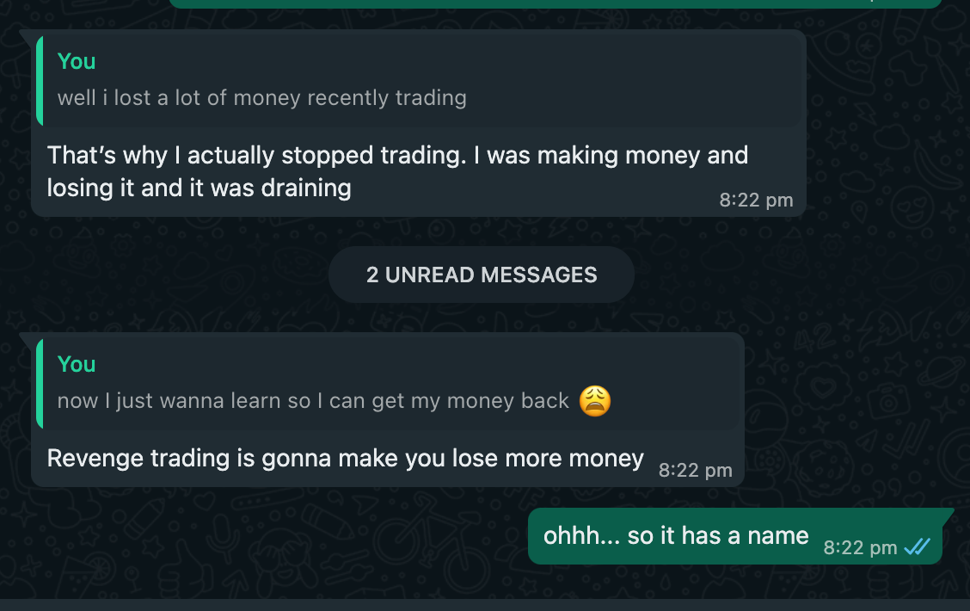Viewport: 970px width, 611px height.
Task: Click the '2 UNREAD MESSAGES' divider pill
Action: [x=482, y=275]
